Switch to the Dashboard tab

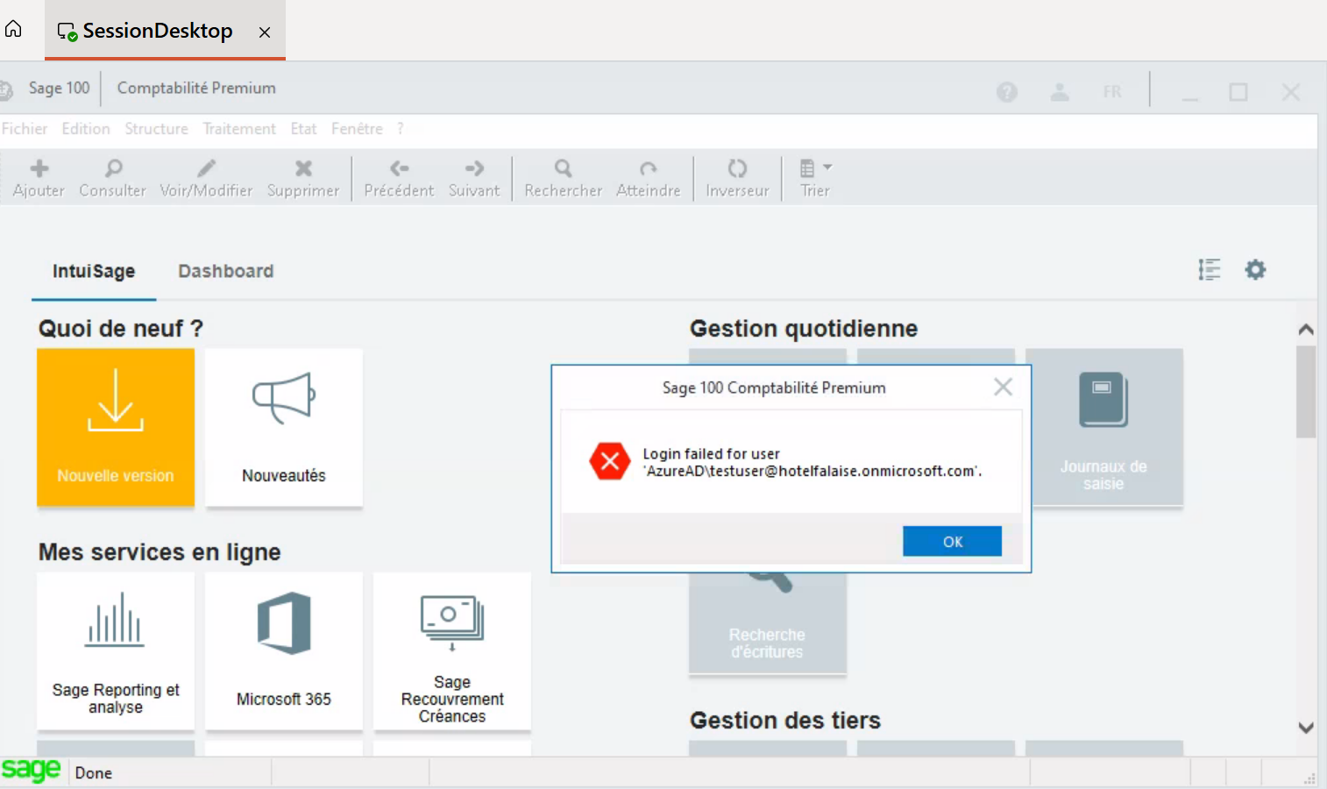(x=225, y=271)
